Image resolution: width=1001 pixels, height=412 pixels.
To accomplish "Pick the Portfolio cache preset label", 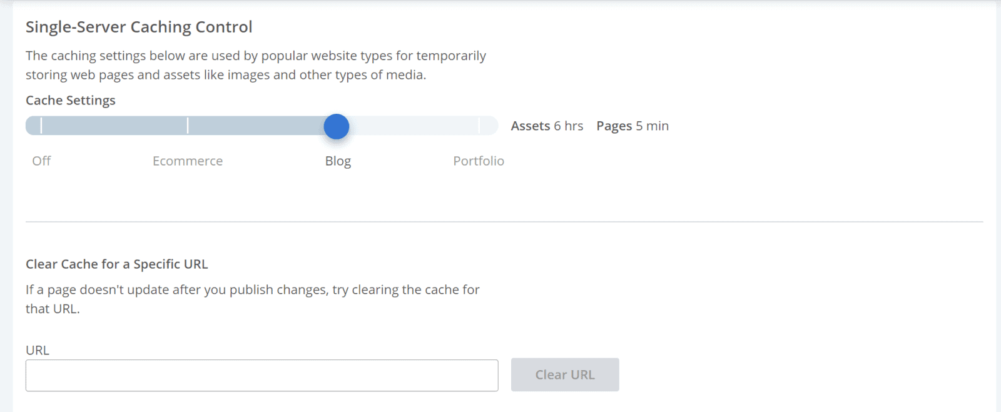I will [479, 161].
